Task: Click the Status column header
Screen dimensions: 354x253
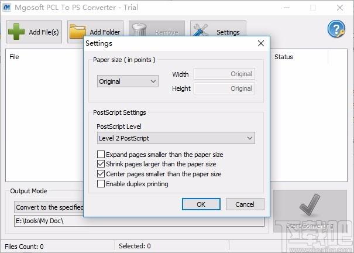Action: tap(284, 57)
